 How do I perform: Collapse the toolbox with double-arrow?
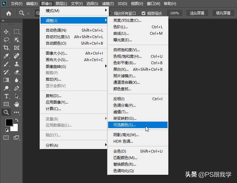(3, 20)
